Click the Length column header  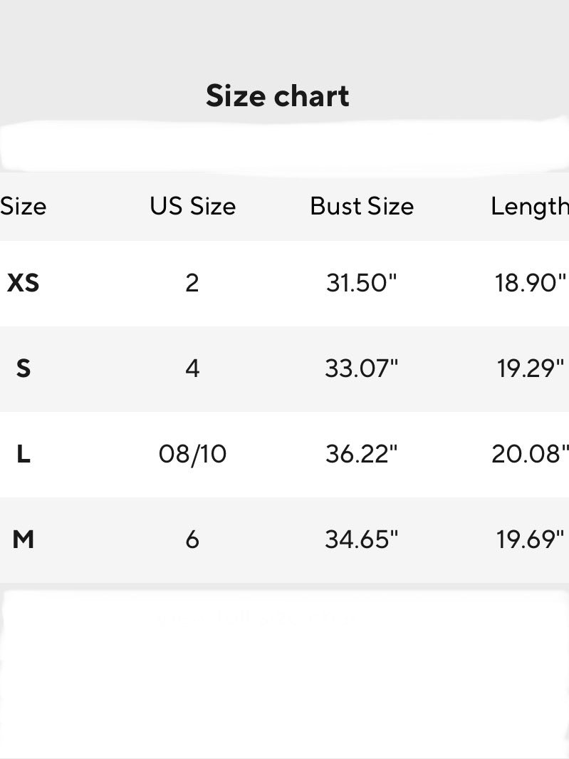529,206
